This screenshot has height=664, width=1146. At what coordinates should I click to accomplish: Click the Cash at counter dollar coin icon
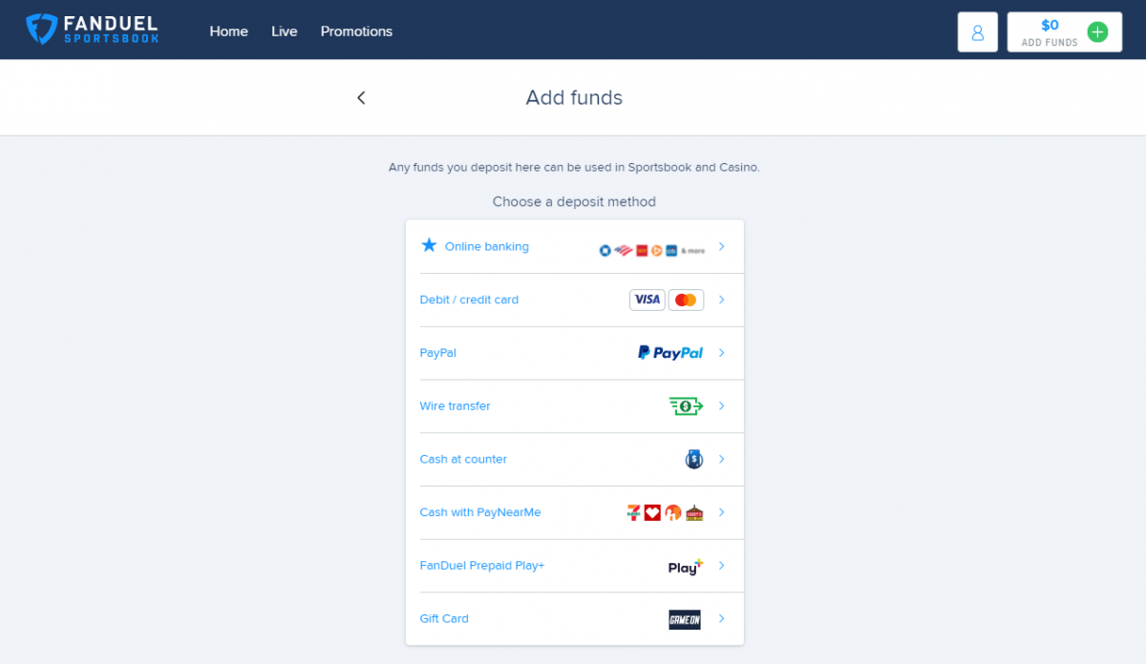click(x=693, y=459)
